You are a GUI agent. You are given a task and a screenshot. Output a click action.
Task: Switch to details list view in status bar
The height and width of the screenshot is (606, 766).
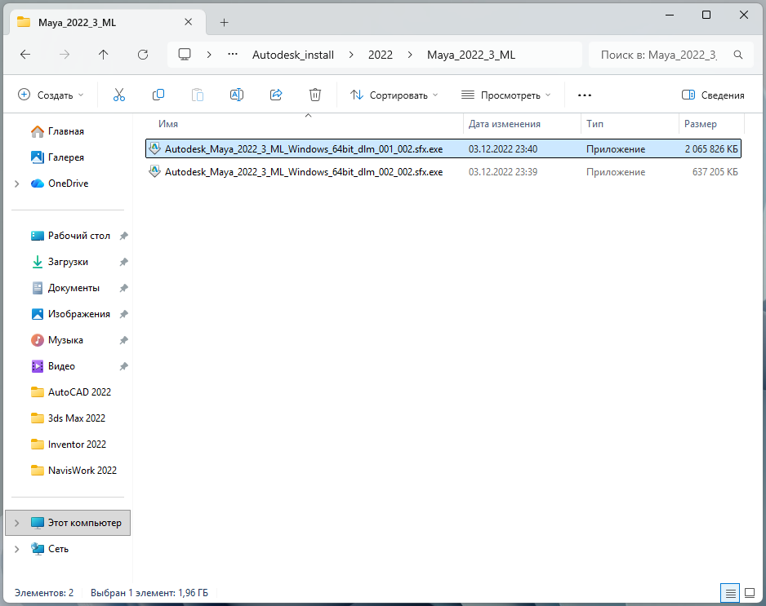coord(730,593)
